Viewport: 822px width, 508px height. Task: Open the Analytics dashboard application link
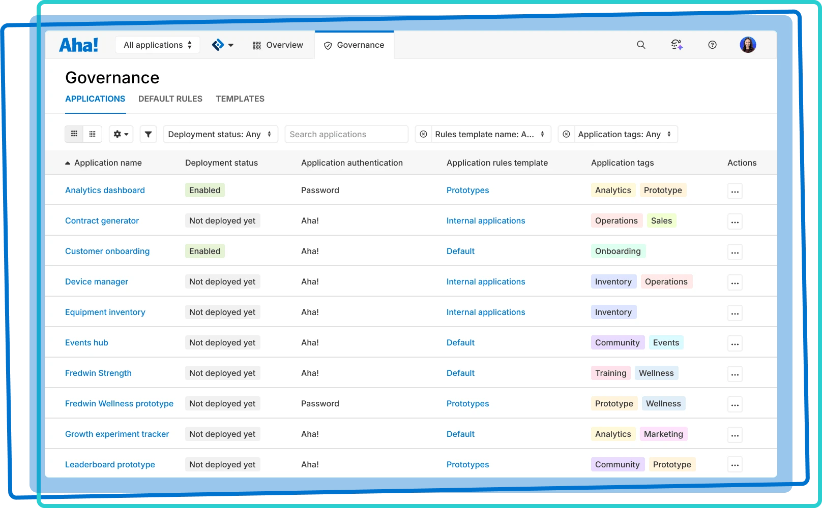click(x=105, y=190)
